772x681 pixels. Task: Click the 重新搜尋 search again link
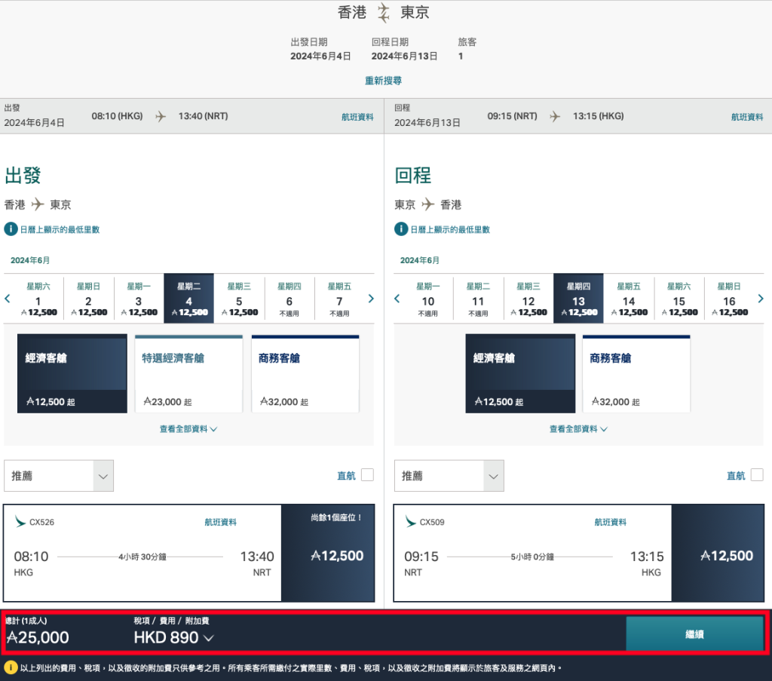pos(383,80)
